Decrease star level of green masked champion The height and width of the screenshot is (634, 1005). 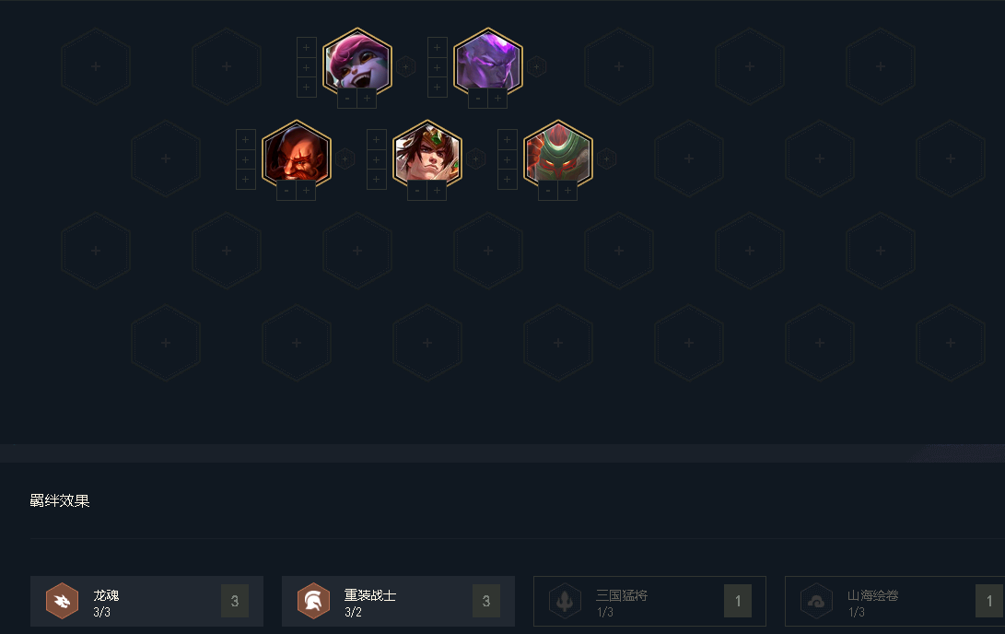pos(548,191)
